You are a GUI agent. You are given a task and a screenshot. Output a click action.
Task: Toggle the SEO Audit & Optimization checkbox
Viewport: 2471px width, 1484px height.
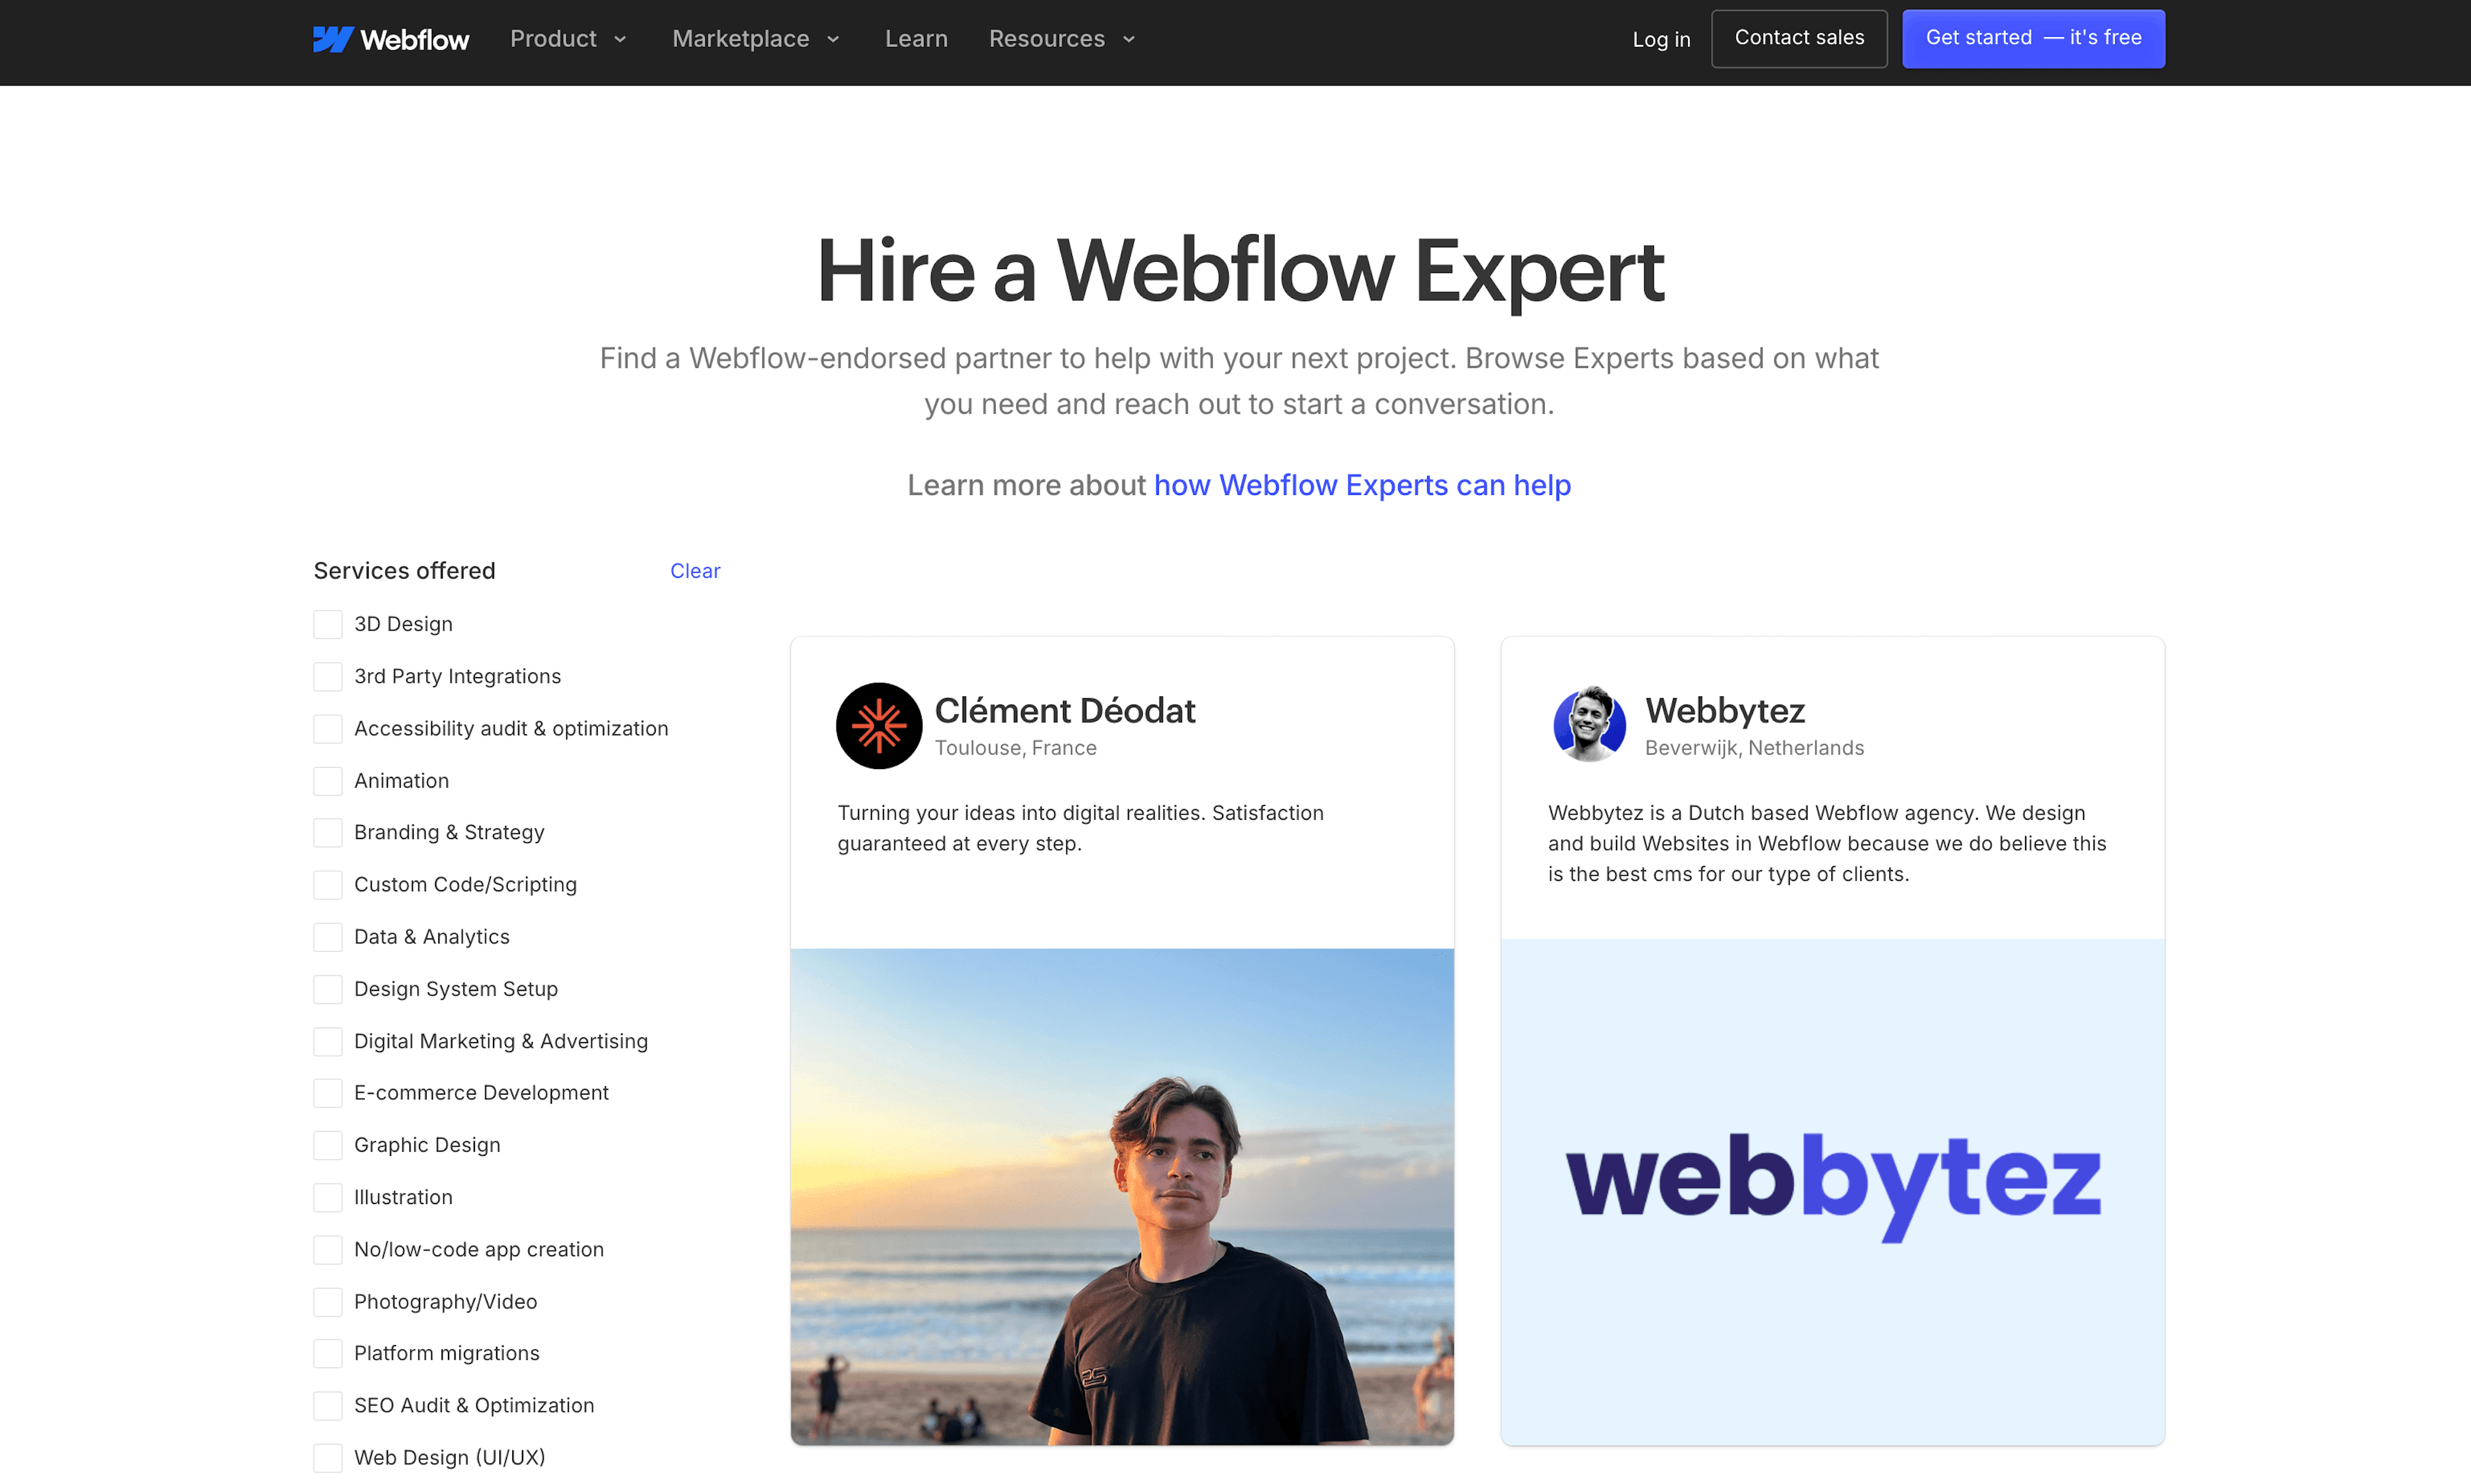pyautogui.click(x=326, y=1405)
